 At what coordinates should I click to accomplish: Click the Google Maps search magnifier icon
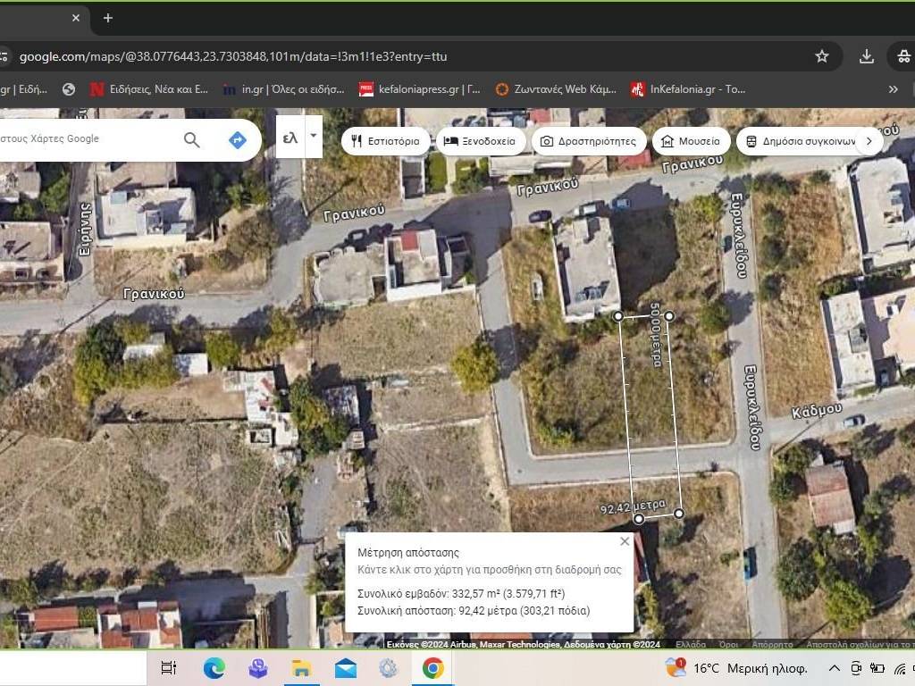[191, 139]
